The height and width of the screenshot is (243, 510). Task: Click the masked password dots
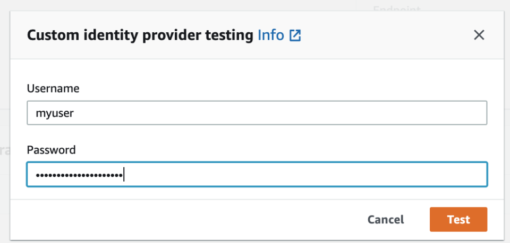tap(76, 175)
